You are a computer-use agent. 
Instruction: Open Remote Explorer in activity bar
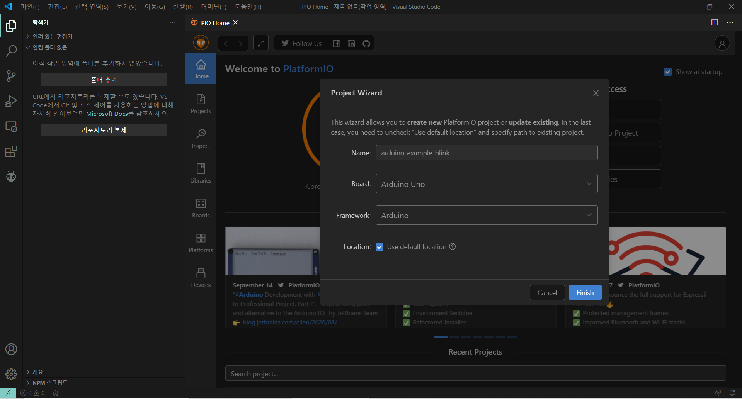[x=11, y=127]
